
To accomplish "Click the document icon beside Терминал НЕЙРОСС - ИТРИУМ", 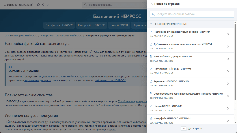I will pos(151,81).
